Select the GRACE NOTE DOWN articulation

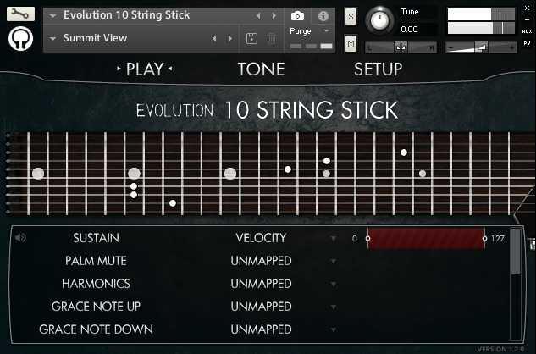[96, 329]
